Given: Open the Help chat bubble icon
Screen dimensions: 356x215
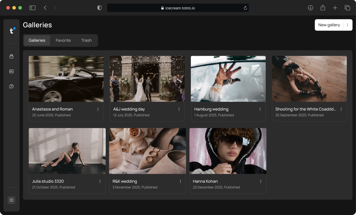Looking at the screenshot, I should tap(11, 86).
